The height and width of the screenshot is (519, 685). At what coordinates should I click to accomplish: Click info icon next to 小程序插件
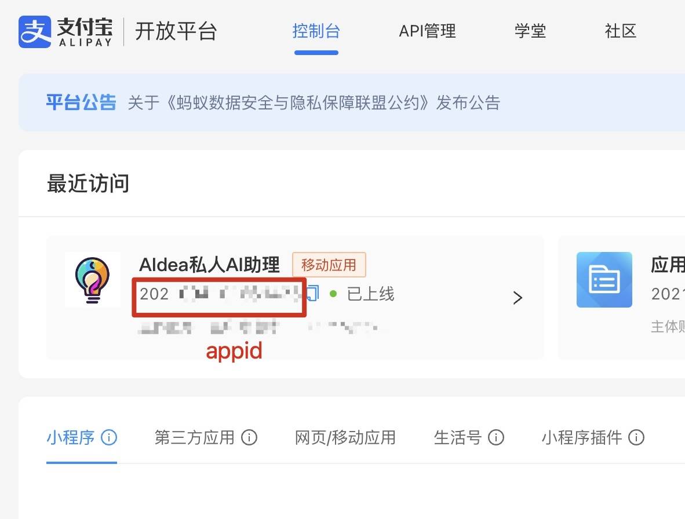636,437
